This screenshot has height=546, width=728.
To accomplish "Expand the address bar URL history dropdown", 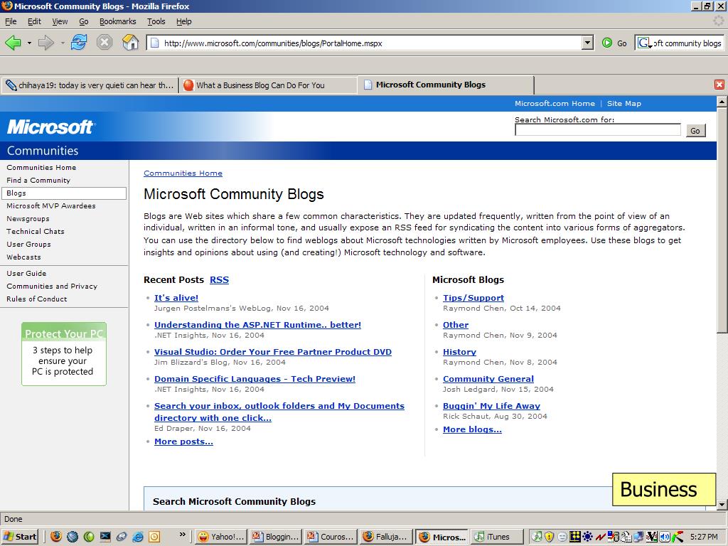I will click(587, 43).
